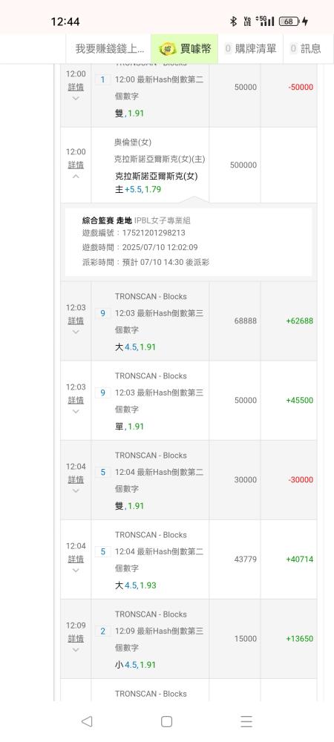Tap the number 2 badge in 12:09 row
The width and height of the screenshot is (334, 742).
point(102,631)
